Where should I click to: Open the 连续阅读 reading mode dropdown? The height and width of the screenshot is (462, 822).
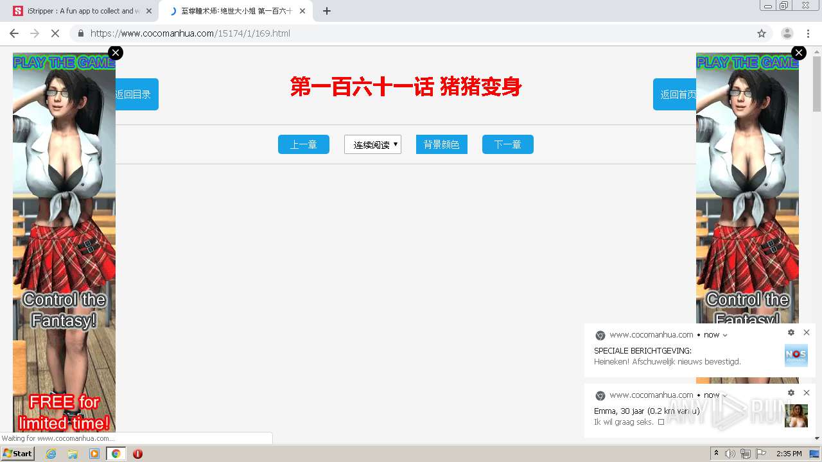[x=372, y=144]
